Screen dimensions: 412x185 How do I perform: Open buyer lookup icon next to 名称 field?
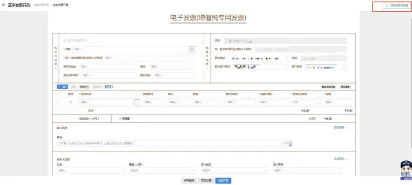(x=192, y=49)
